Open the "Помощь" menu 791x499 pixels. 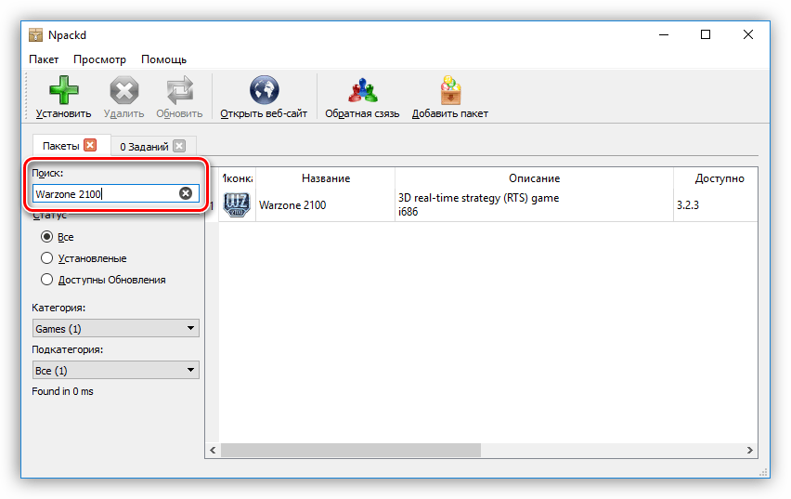(x=163, y=59)
